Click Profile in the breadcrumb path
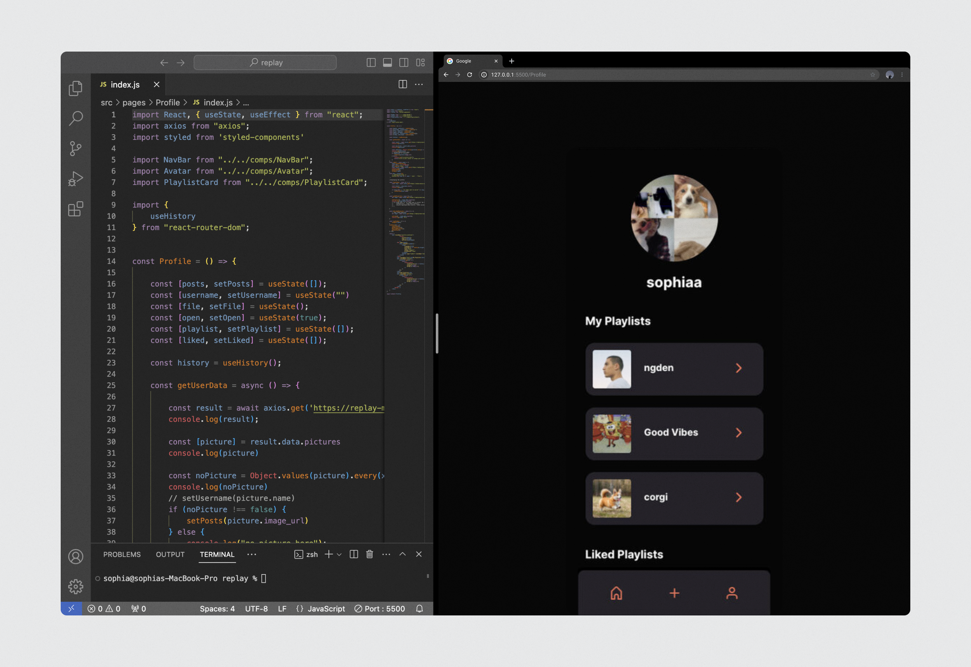Screen dimensions: 971x667 pos(167,102)
